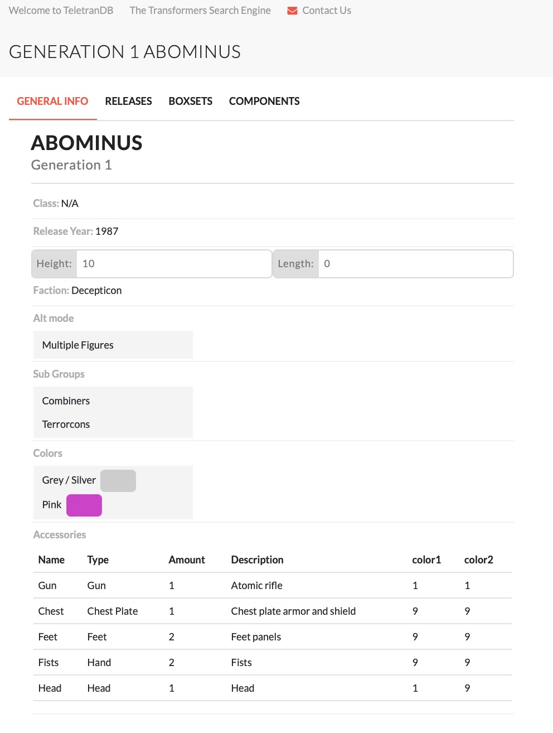Image resolution: width=553 pixels, height=733 pixels.
Task: Click the Atomic rifle accessory row
Action: pos(257,586)
